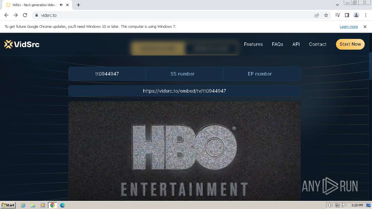Click the EP number field
This screenshot has width=372, height=209.
262,74
